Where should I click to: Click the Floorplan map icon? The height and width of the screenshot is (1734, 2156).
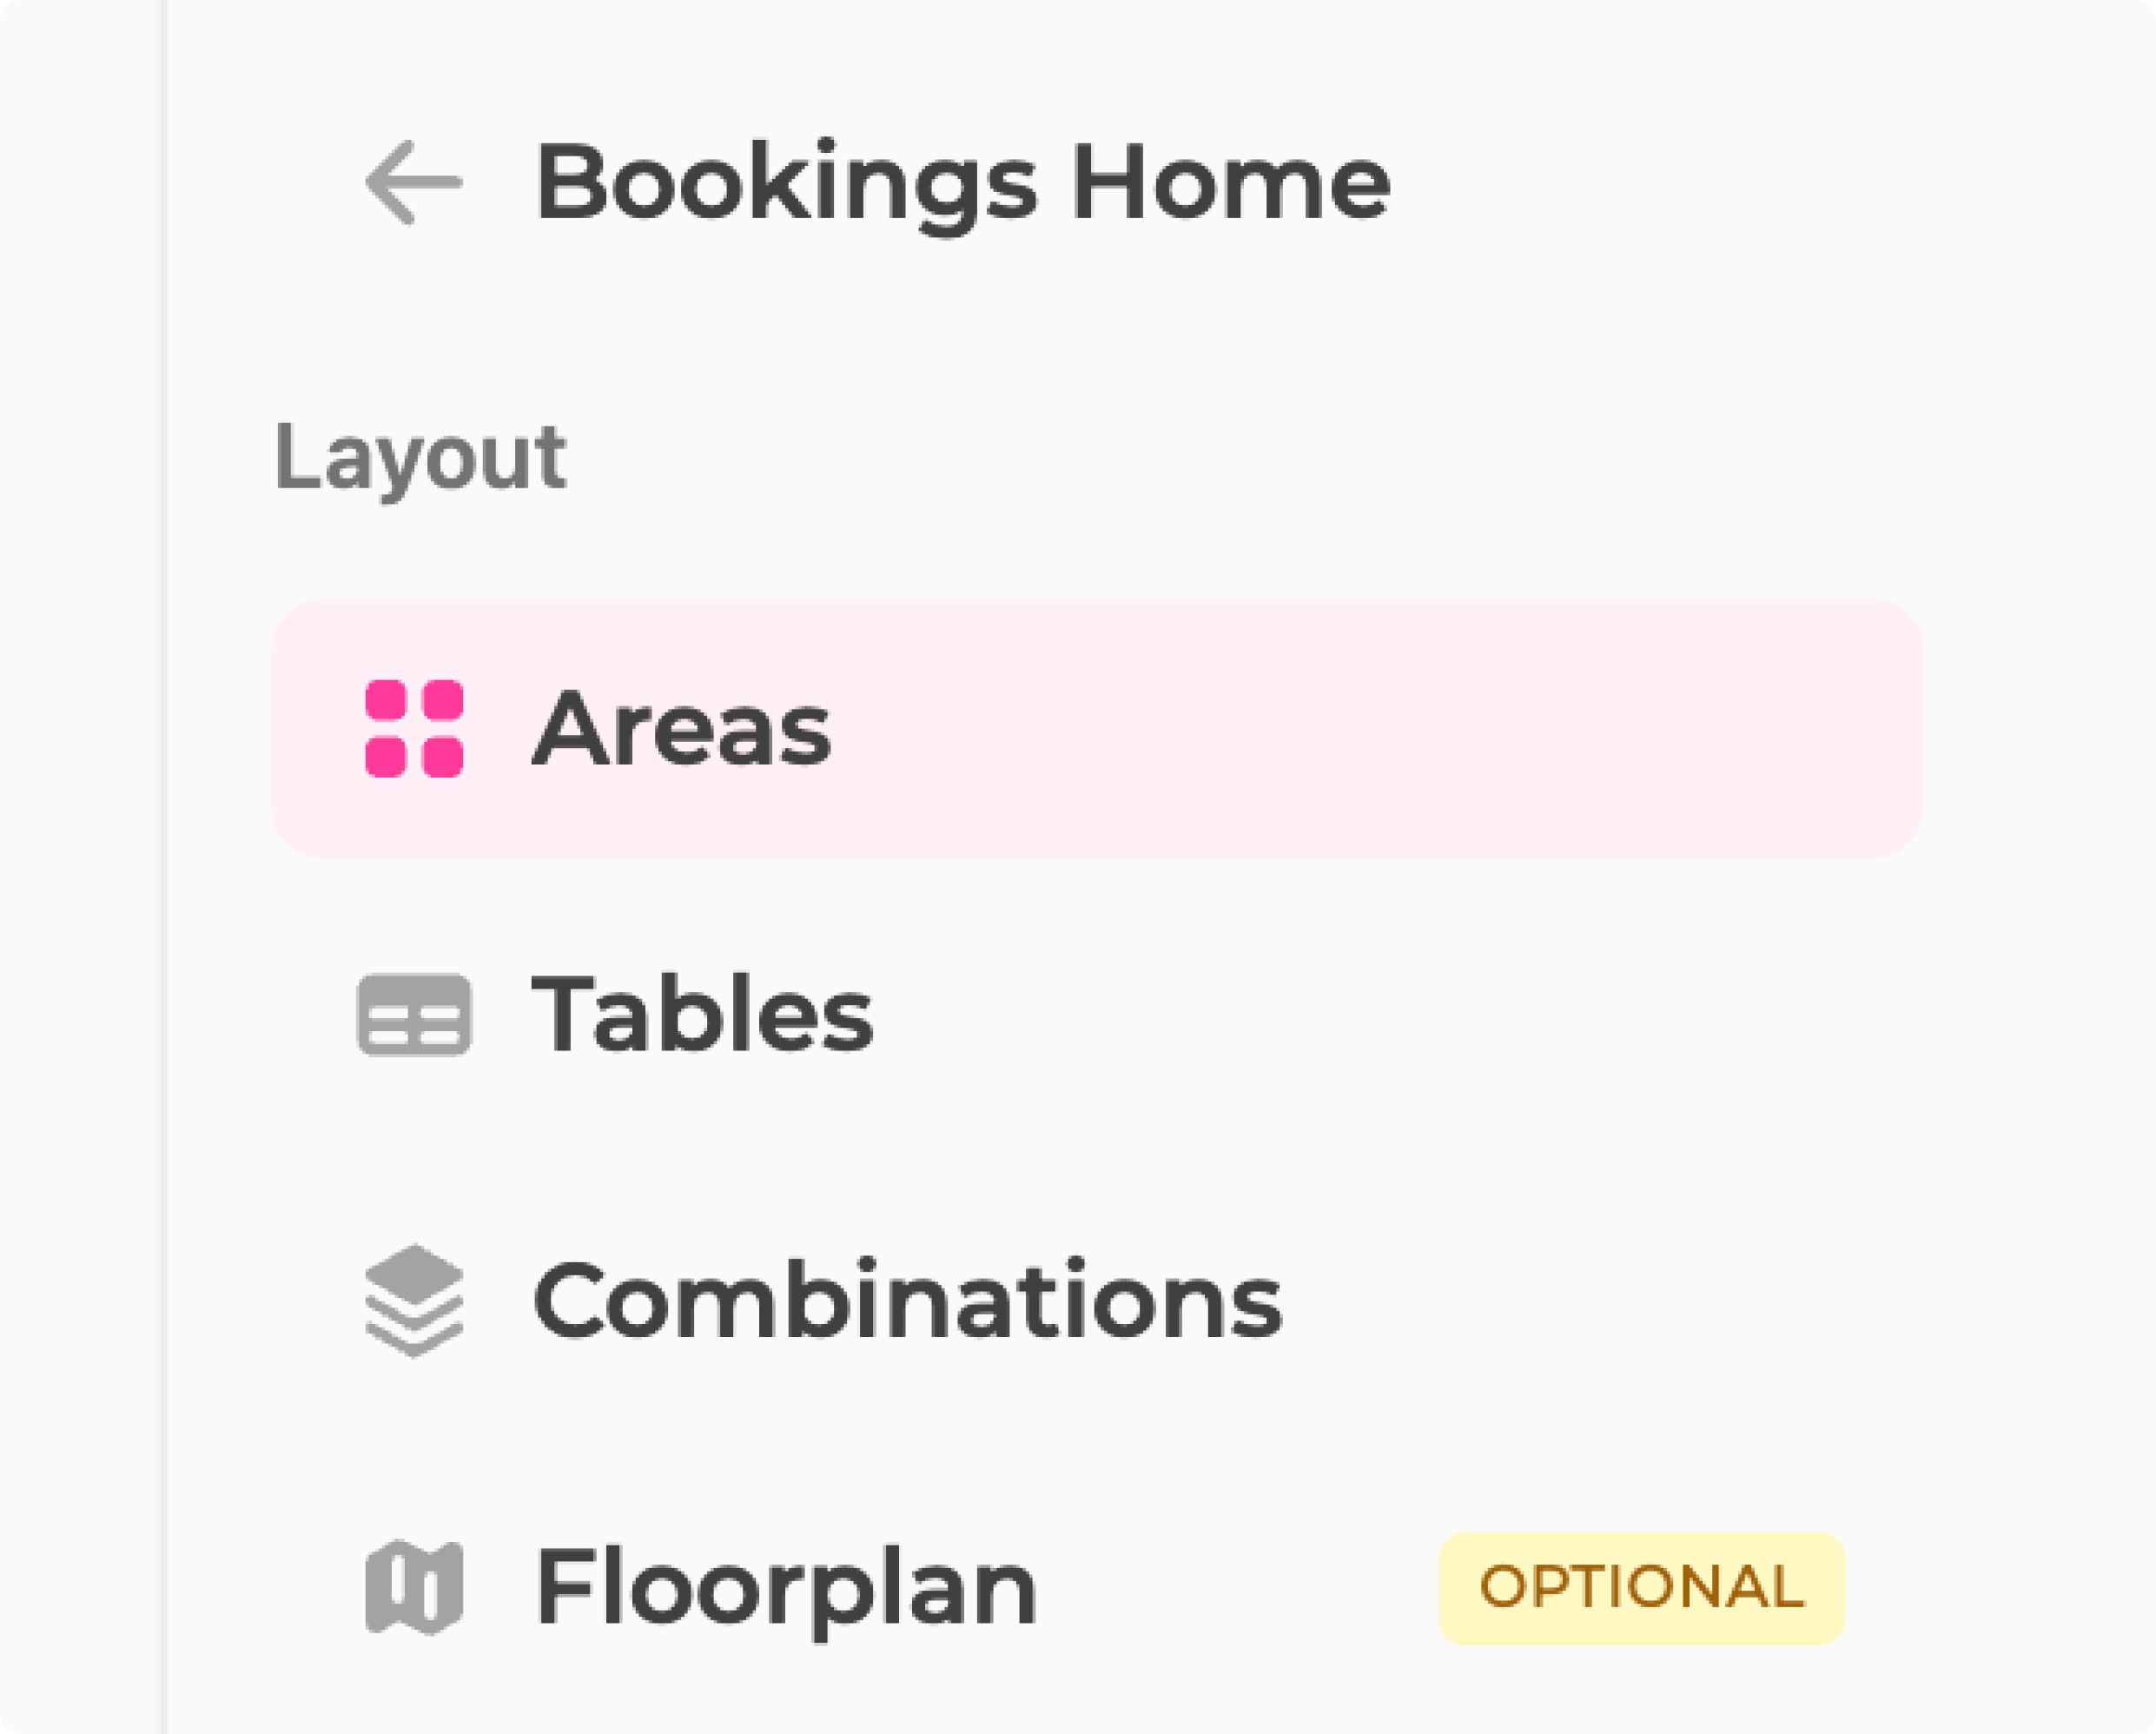coord(414,1587)
